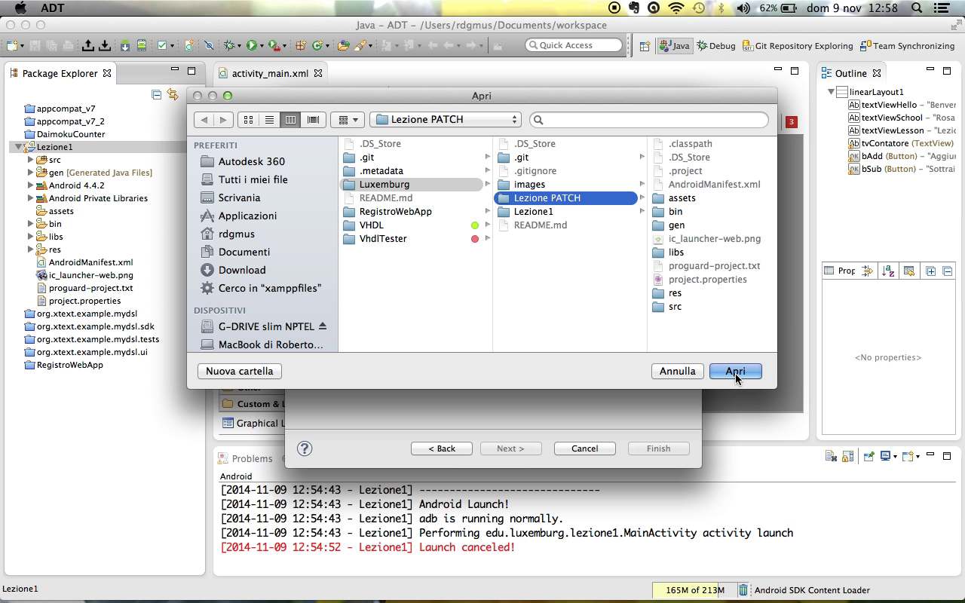Click the Run with External Tools icon
The height and width of the screenshot is (603, 965).
coord(274,45)
